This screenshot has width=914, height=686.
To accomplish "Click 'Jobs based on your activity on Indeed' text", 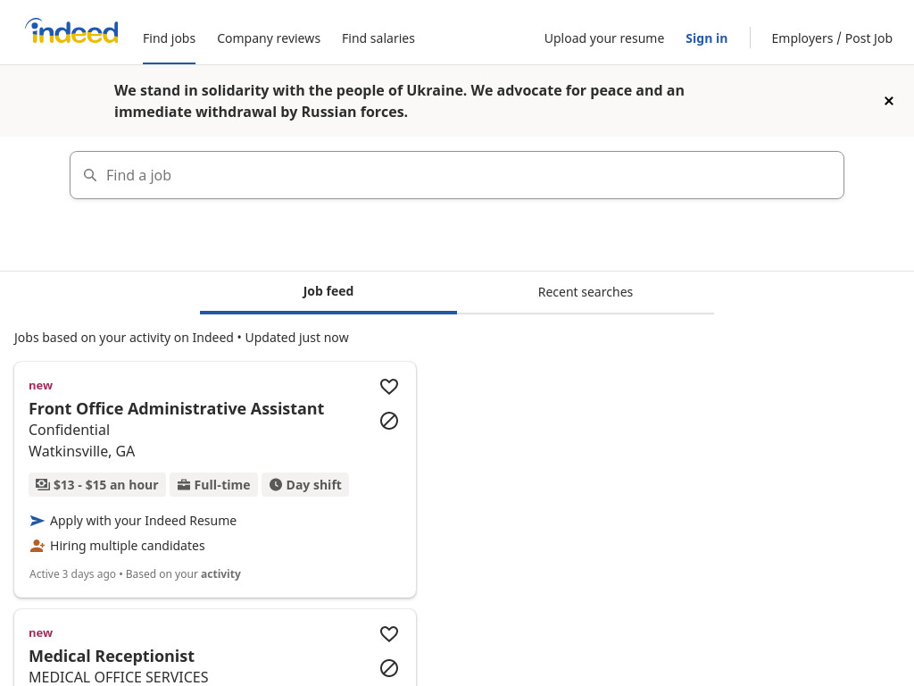I will point(123,338).
